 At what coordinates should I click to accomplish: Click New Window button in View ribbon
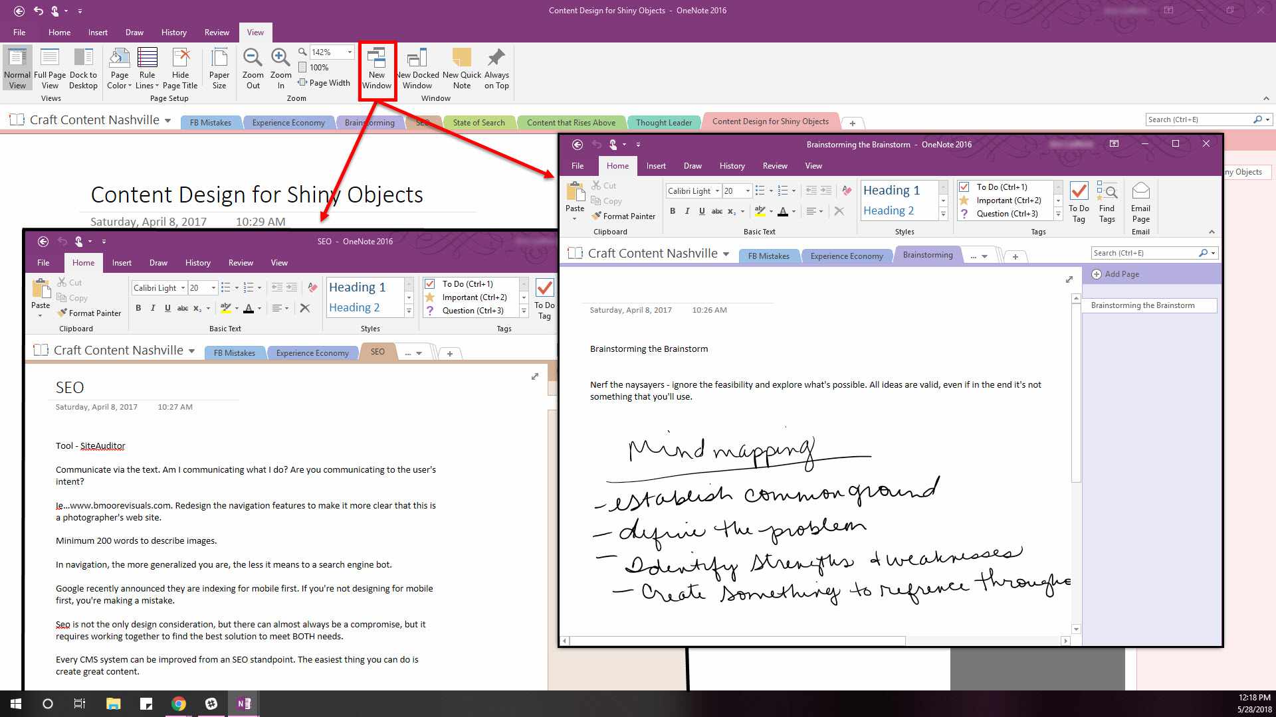click(377, 68)
